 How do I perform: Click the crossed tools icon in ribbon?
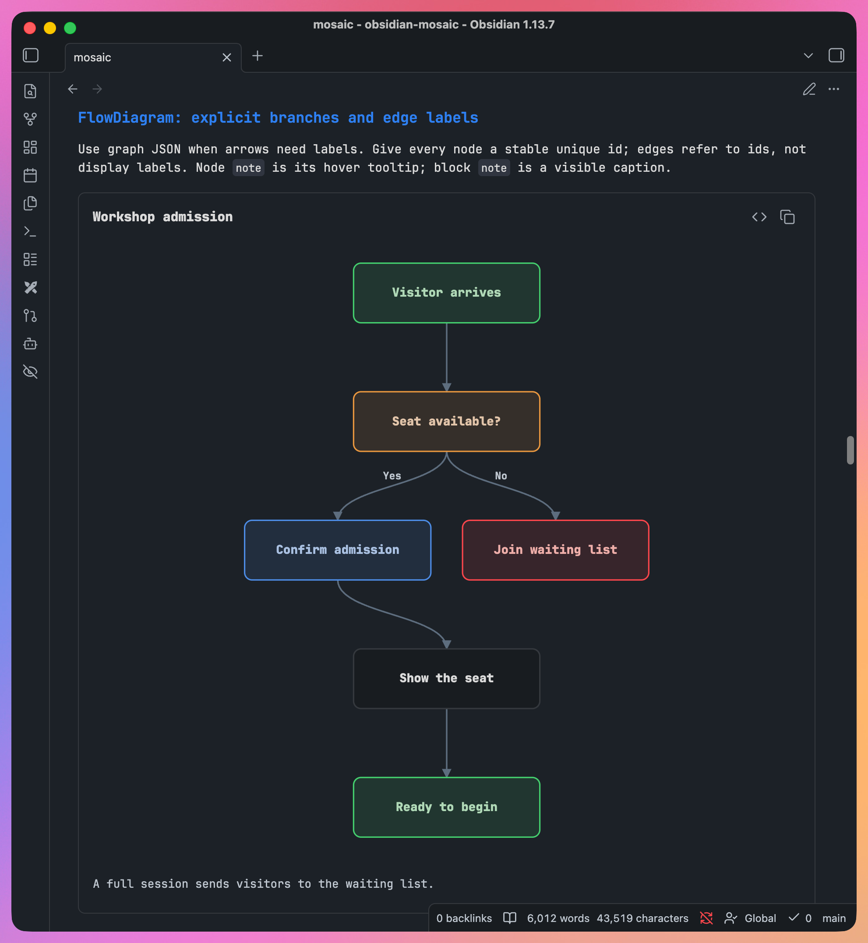tap(30, 287)
